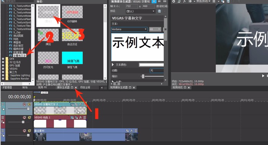Viewport: 268px width, 145px height.
Task: Mute track 3 (春运素材 track)
Action: (25, 130)
